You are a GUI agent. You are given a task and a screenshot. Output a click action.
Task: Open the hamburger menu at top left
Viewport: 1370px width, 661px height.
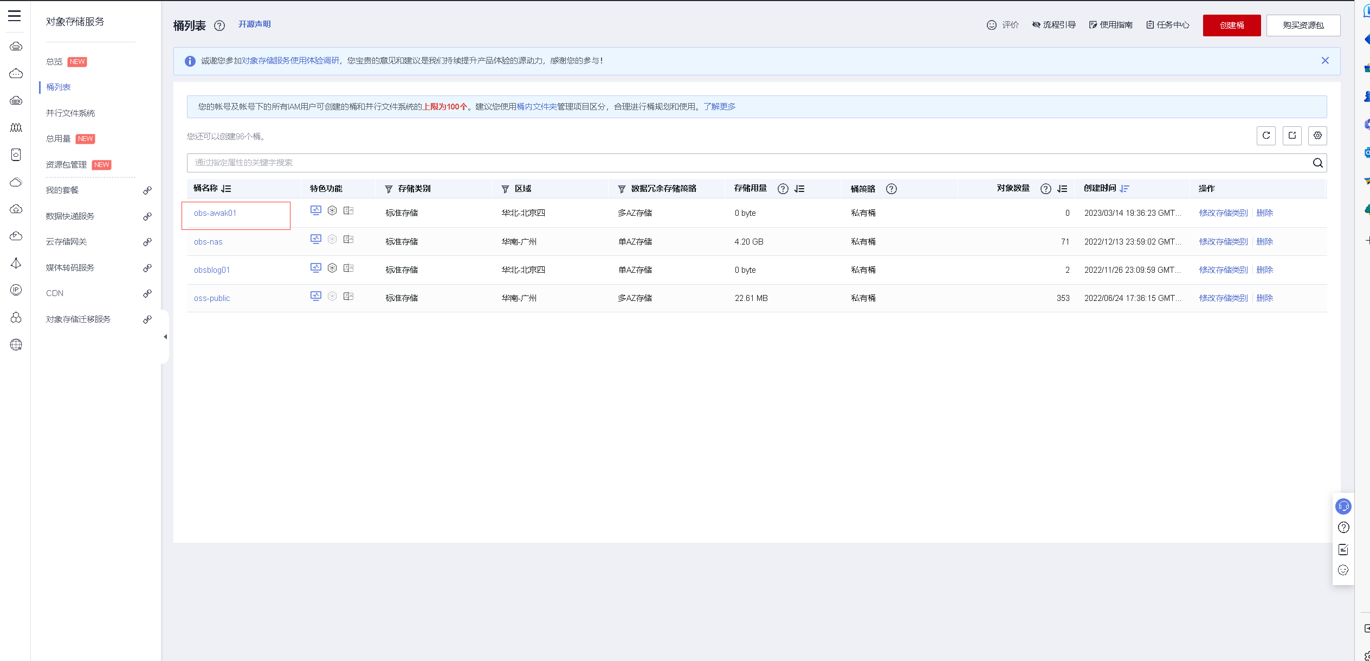pos(15,16)
